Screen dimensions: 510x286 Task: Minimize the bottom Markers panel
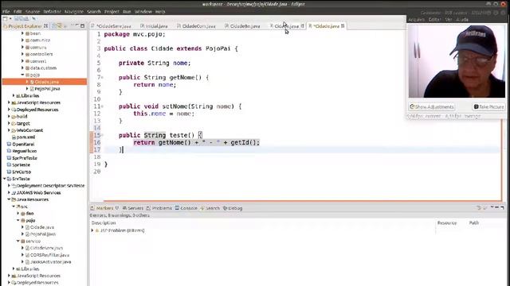[497, 207]
